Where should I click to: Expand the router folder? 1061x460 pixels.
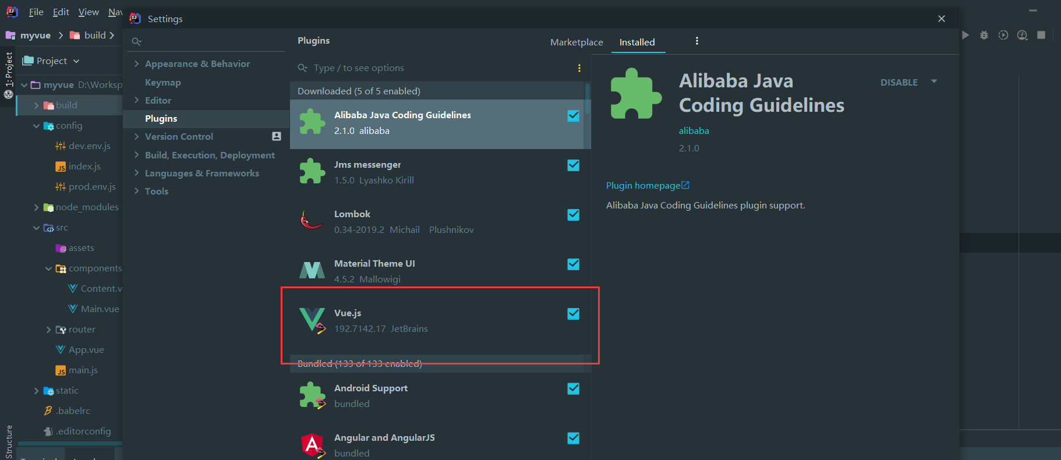tap(48, 330)
